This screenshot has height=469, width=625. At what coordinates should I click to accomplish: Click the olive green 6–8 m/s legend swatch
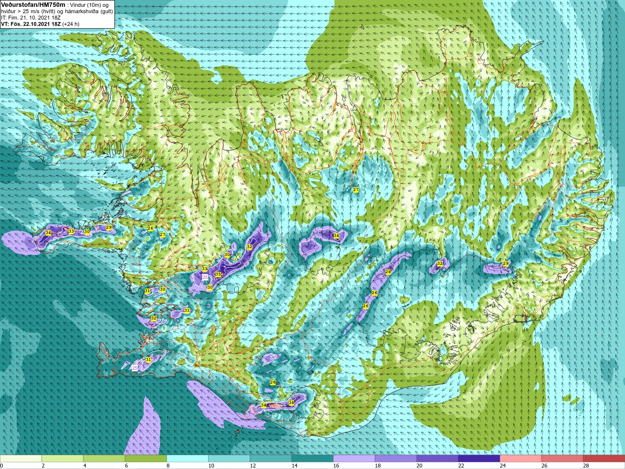pyautogui.click(x=146, y=459)
